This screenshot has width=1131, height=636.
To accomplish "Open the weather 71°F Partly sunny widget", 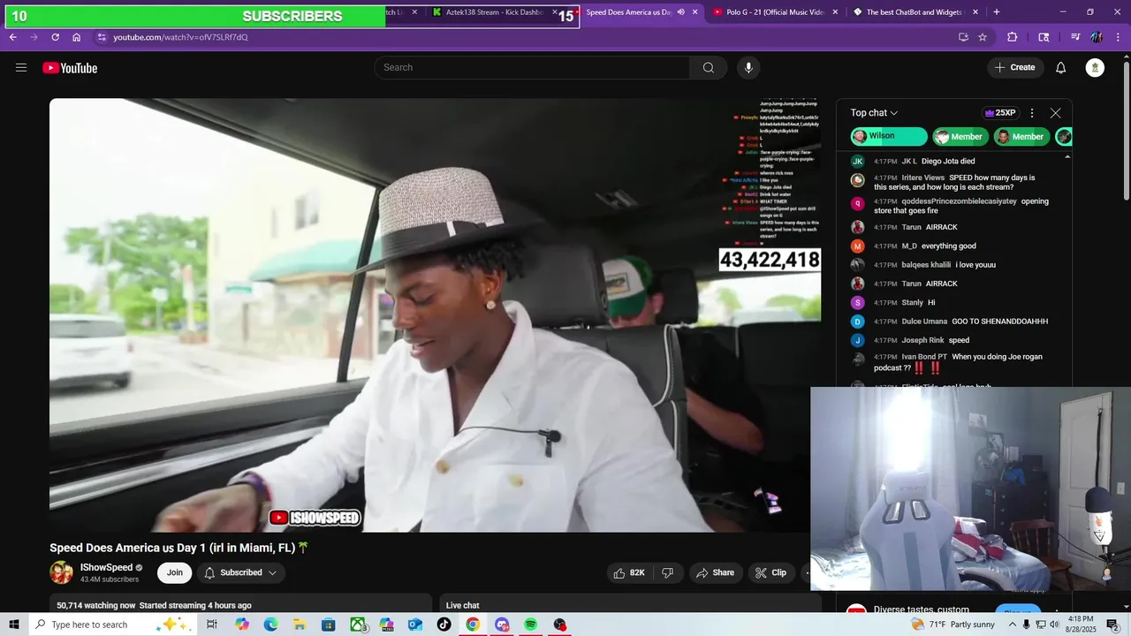I will pyautogui.click(x=953, y=625).
